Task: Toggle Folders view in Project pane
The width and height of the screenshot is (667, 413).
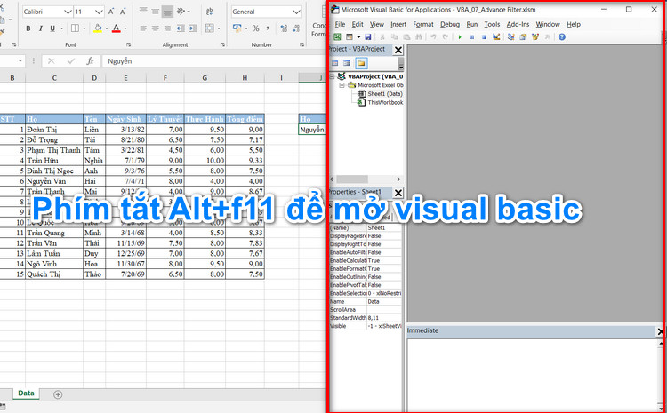Action: pyautogui.click(x=361, y=63)
